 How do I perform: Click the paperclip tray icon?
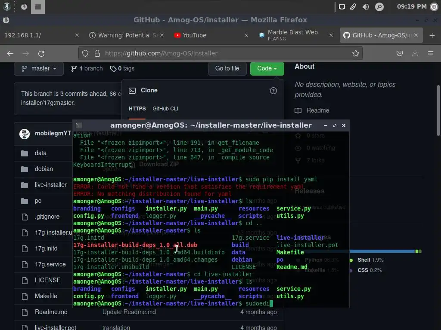click(353, 7)
